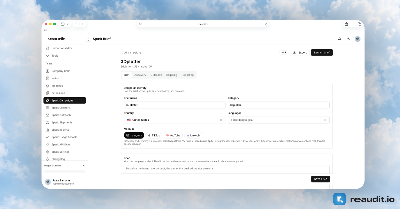Screen dimensions: 400x209
Task: Toggle the LinkedIn medium
Action: 194,135
